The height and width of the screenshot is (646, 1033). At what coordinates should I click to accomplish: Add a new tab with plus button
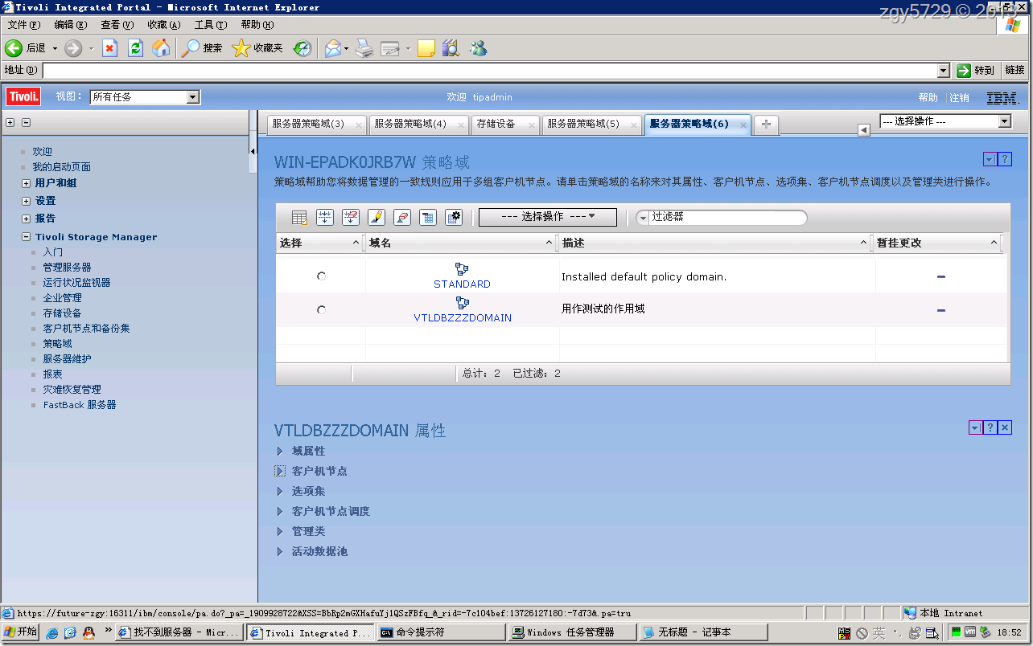pyautogui.click(x=766, y=124)
